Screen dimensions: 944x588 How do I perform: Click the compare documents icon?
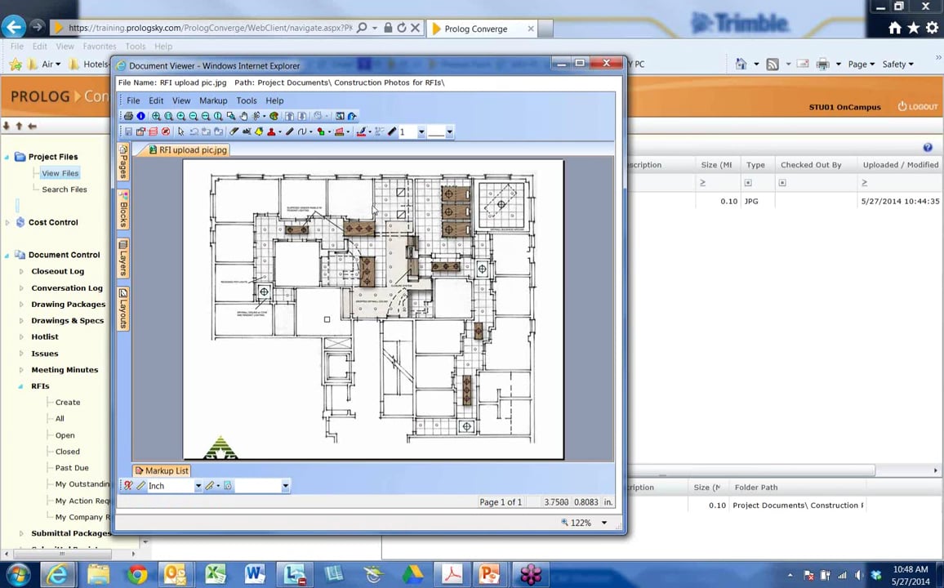[x=340, y=116]
